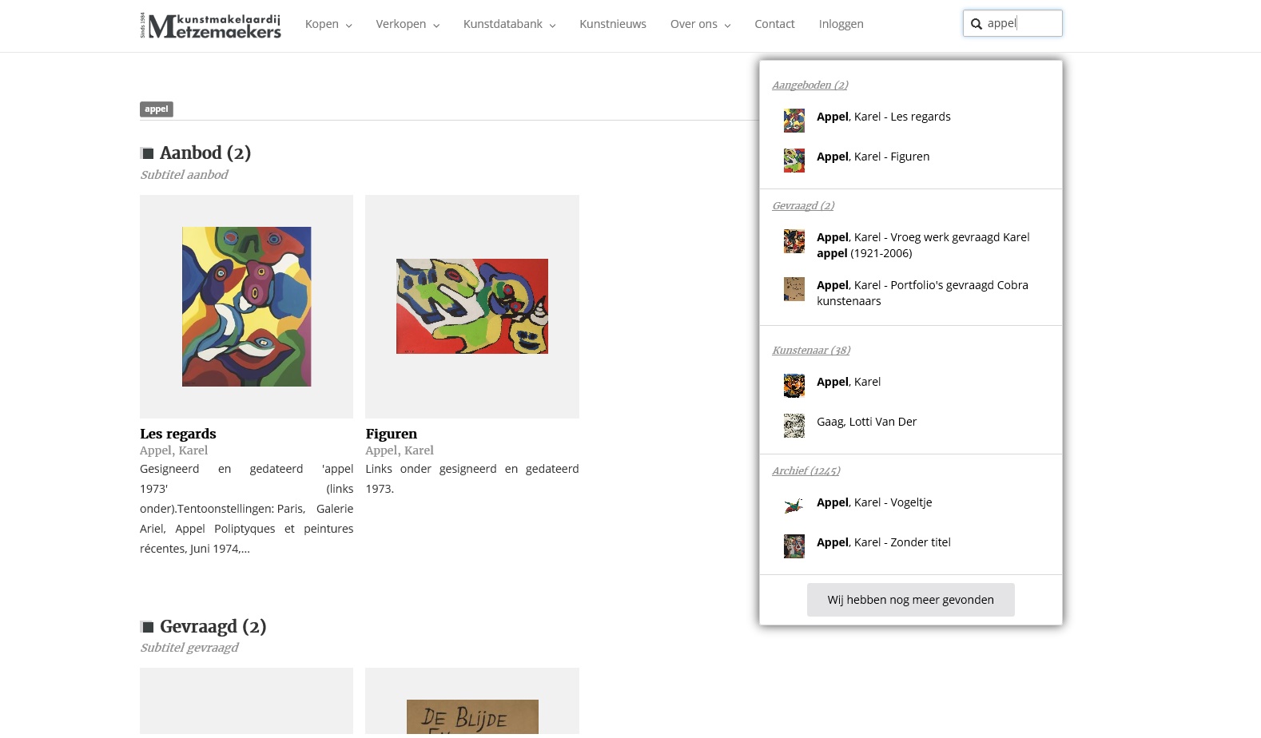Select 'Gaag, Lotti Van Der' suggestion text
The width and height of the screenshot is (1261, 738).
[x=866, y=422]
